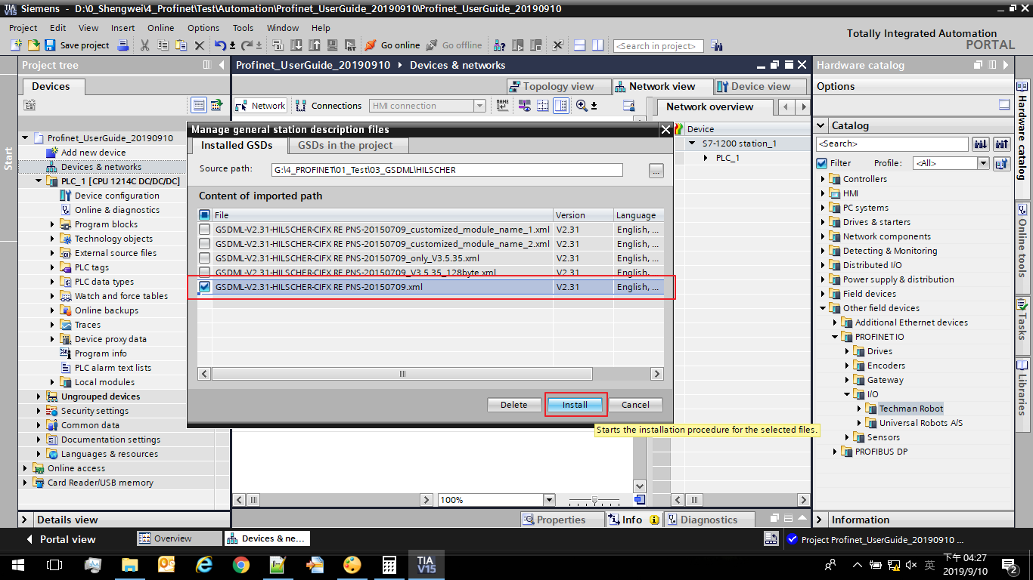1033x580 pixels.
Task: Click the Search in project field
Action: 658,46
